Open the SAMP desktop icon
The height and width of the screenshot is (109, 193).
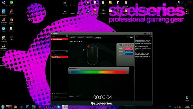coord(187,12)
